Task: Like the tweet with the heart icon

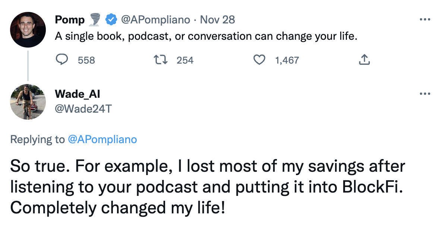Action: tap(259, 60)
